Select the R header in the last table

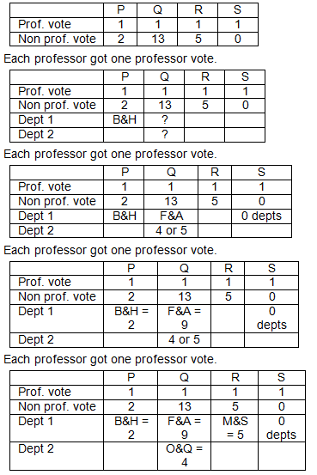(x=235, y=377)
